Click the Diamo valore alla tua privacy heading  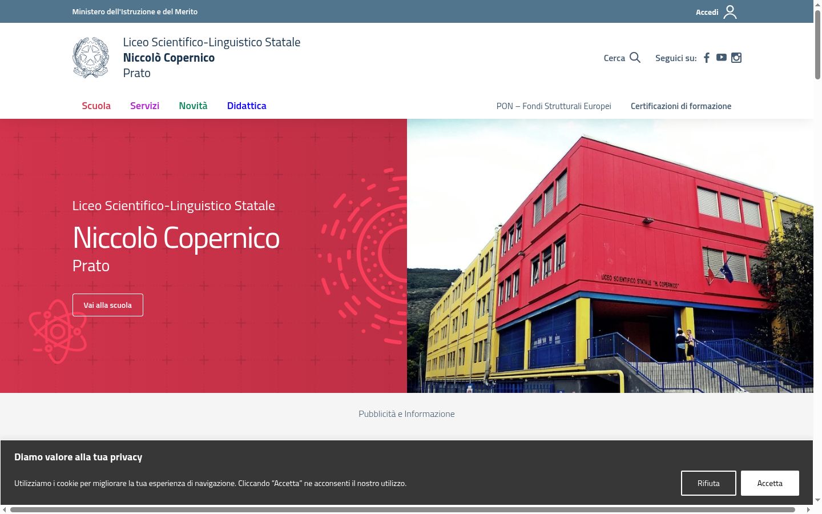click(x=78, y=457)
